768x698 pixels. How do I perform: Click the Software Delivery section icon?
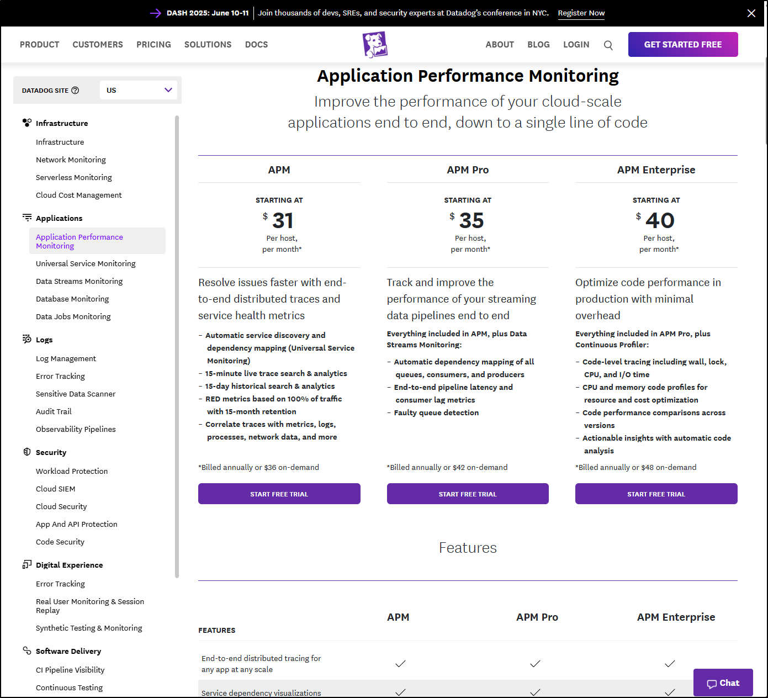[27, 651]
